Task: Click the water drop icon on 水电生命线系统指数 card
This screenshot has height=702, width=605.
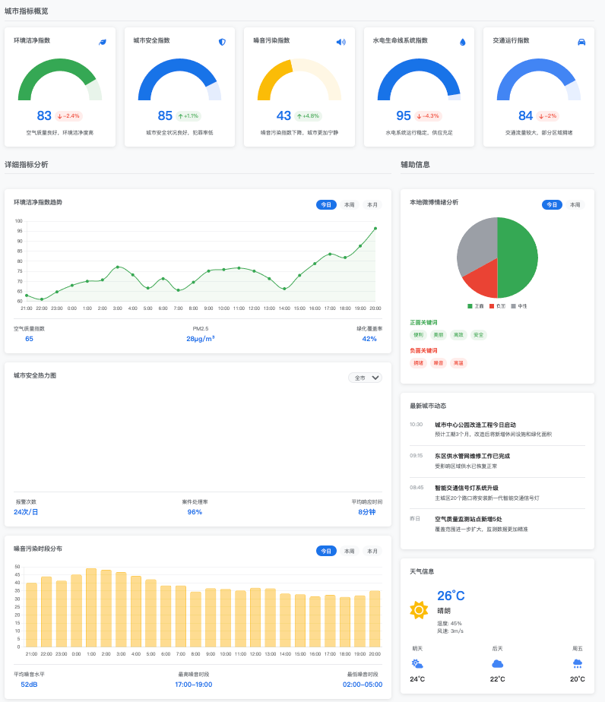Action: [x=462, y=42]
